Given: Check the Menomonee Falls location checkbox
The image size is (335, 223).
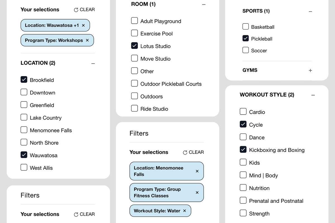Looking at the screenshot, I should [24, 130].
